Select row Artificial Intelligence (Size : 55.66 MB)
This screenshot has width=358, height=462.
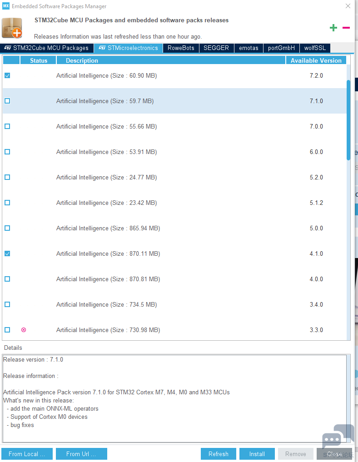[174, 126]
